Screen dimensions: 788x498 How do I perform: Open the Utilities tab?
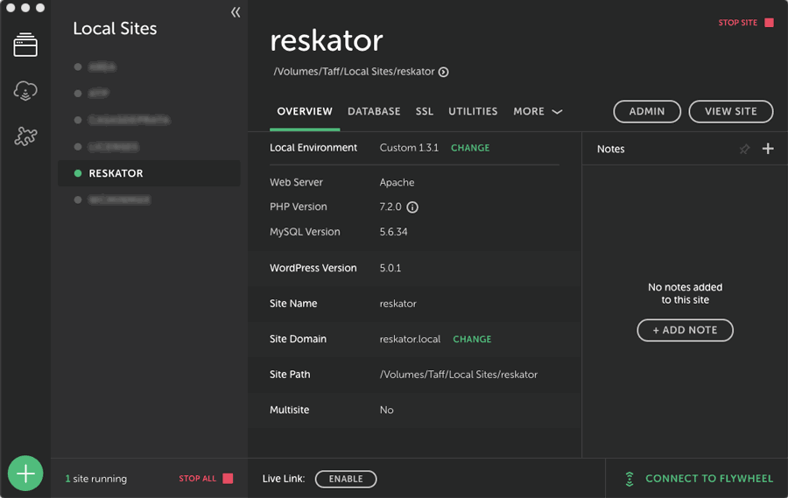473,111
